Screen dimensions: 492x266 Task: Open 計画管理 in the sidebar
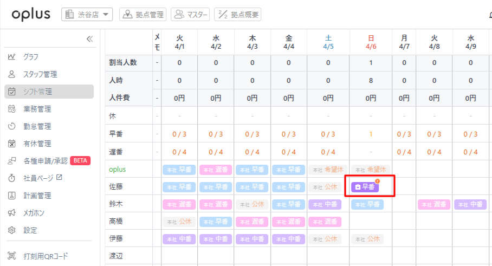pos(37,196)
